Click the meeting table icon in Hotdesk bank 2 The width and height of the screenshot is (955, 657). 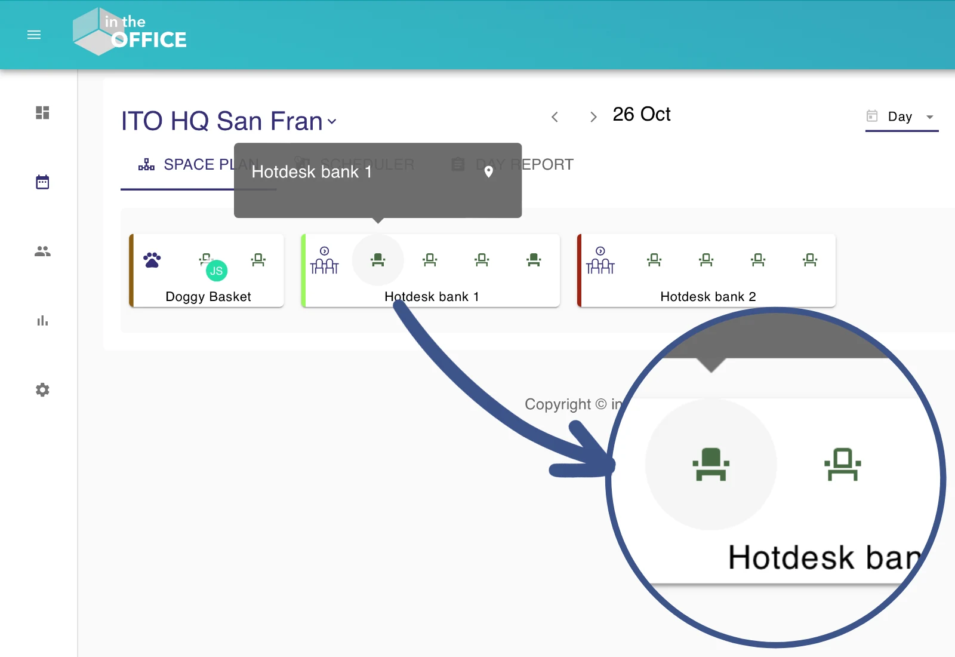[x=600, y=260]
